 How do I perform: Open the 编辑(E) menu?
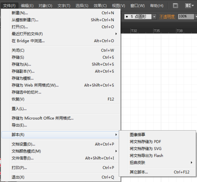point(27,6)
